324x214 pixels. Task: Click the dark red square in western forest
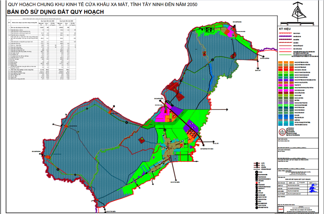[142, 141]
